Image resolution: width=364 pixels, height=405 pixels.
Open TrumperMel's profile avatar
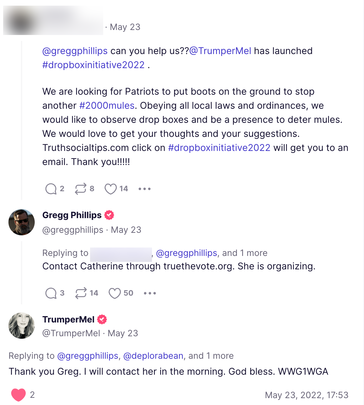(22, 326)
